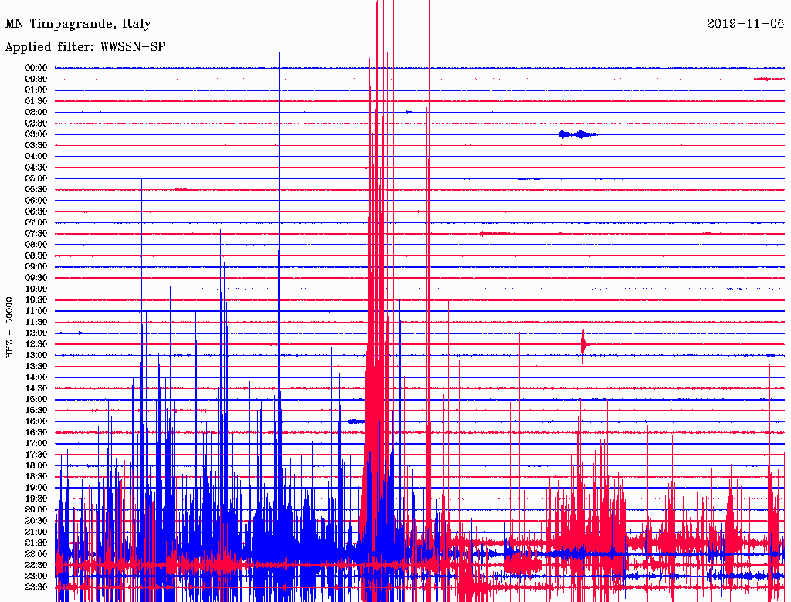Select the 01:00 time label
Image resolution: width=791 pixels, height=602 pixels.
click(x=36, y=90)
